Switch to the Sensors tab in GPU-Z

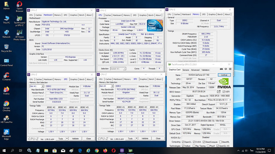(x=186, y=70)
